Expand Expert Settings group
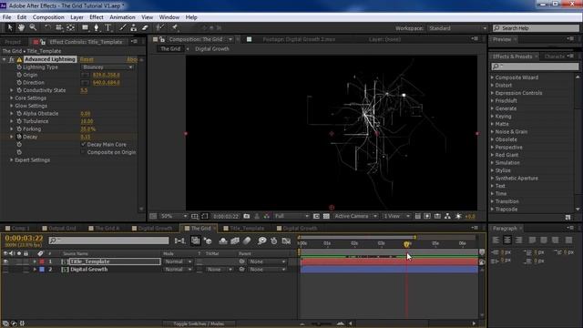Image resolution: width=583 pixels, height=328 pixels. pyautogui.click(x=12, y=160)
